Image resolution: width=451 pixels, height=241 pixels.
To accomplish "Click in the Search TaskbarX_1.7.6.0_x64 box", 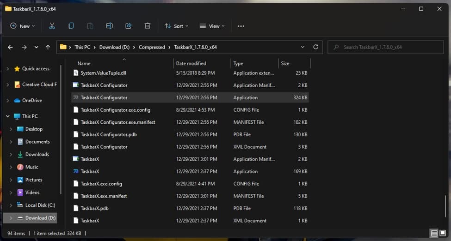I will click(x=386, y=47).
